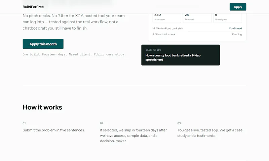Click the 6 Unassigned stat card
Viewport: 269px width, 161px height.
(x=228, y=18)
